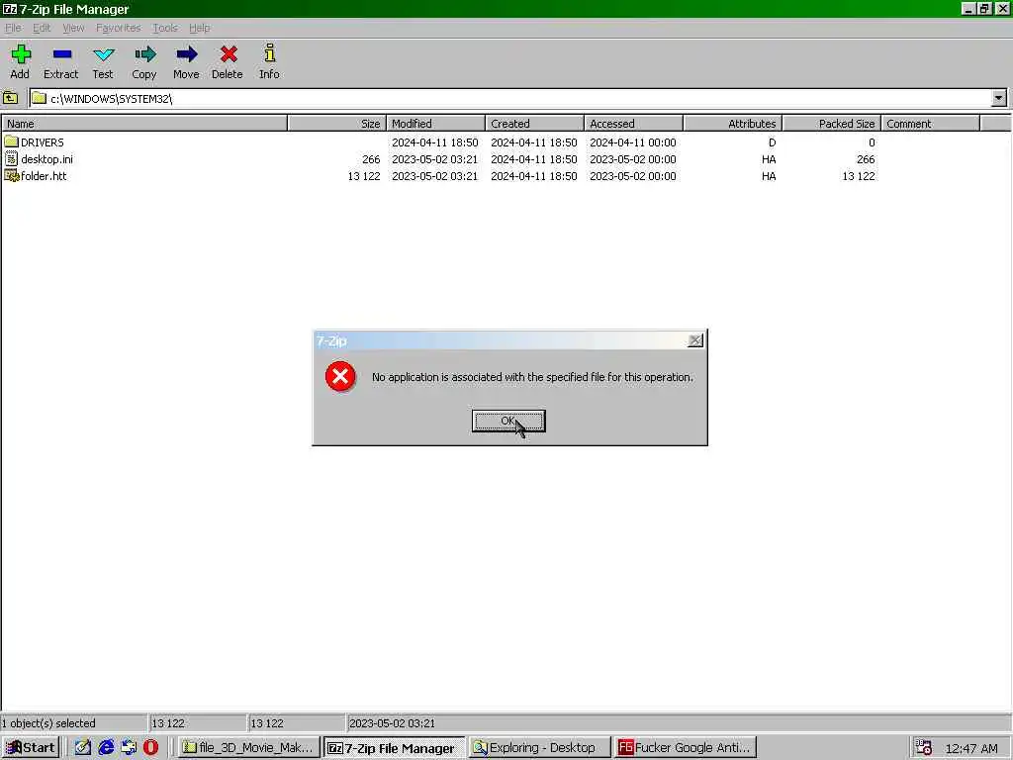This screenshot has width=1013, height=760.
Task: Switch to file_3D_Movie_Mak taskbar window
Action: click(x=248, y=748)
